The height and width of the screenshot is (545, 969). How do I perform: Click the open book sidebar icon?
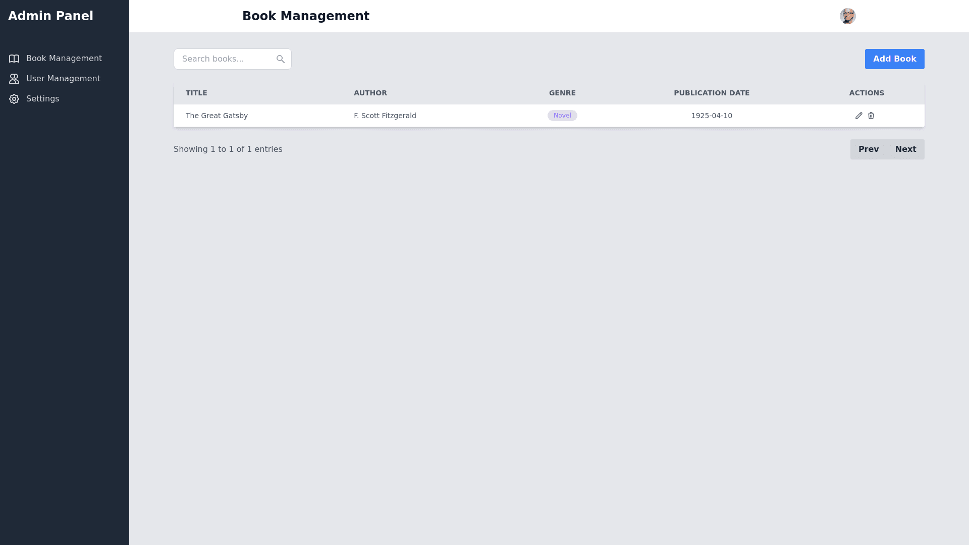(x=14, y=59)
